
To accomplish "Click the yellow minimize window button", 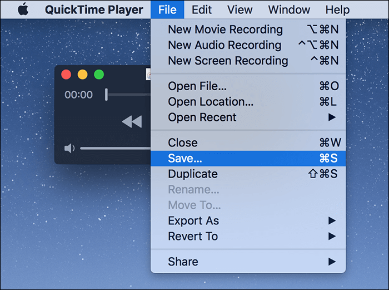I will click(x=82, y=75).
